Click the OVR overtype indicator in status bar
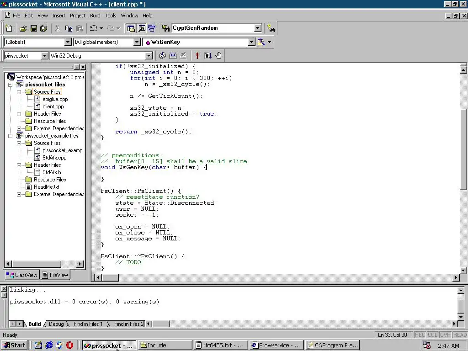This screenshot has height=351, width=468. (445, 335)
